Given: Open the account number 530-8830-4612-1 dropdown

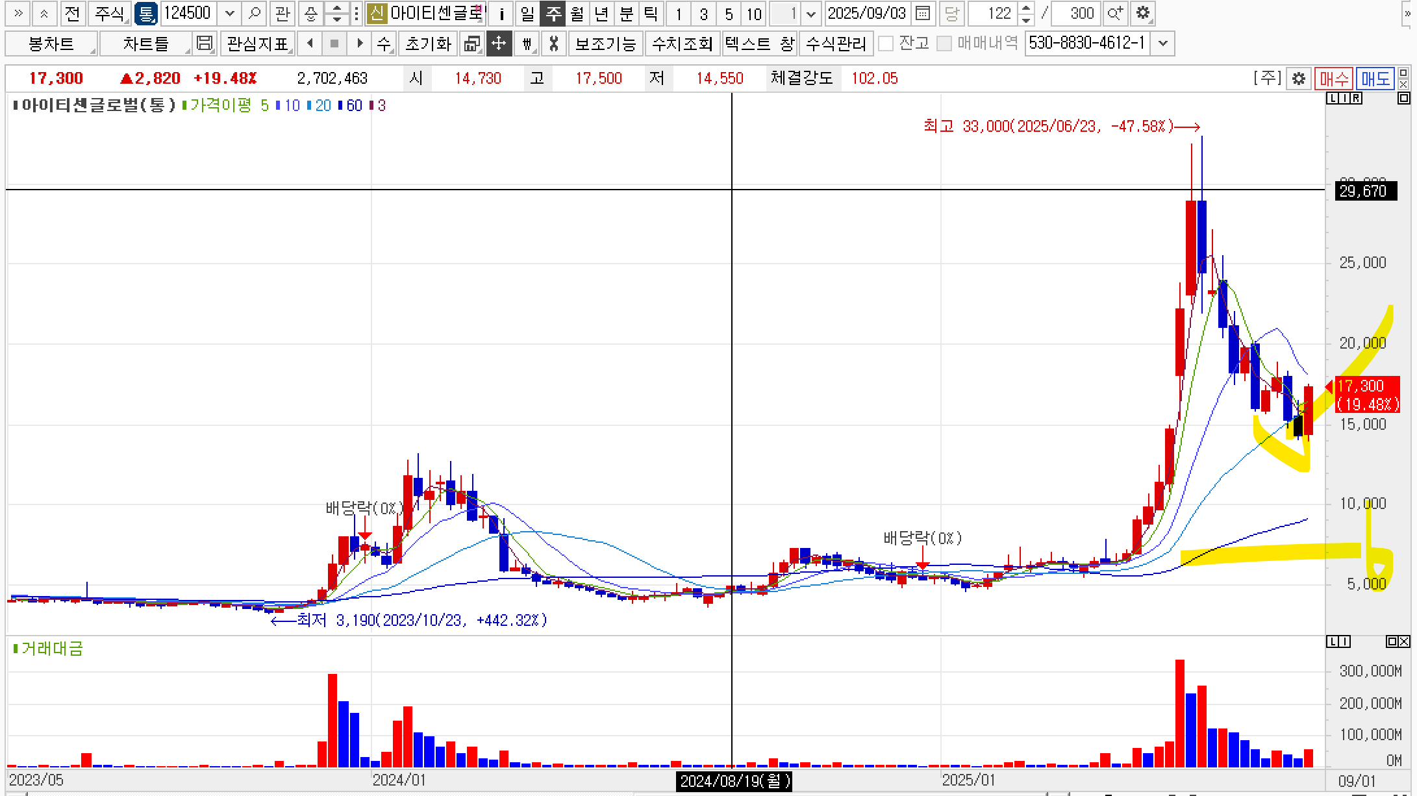Looking at the screenshot, I should pos(1163,44).
